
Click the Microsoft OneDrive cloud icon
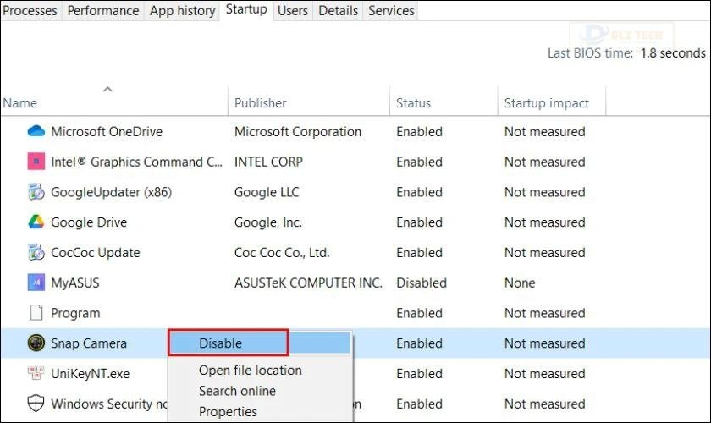click(x=36, y=132)
